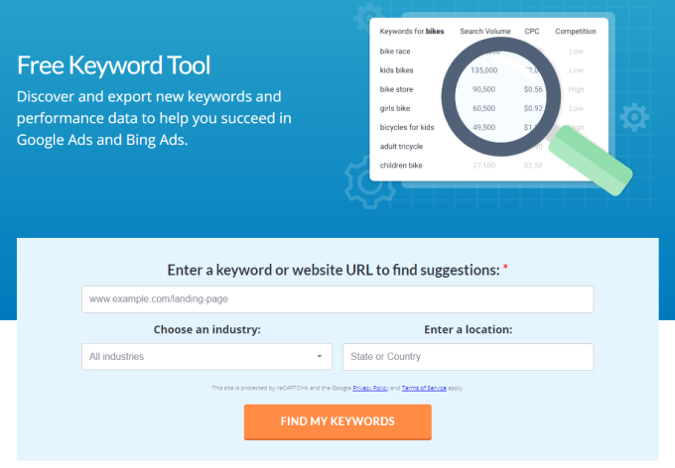The image size is (675, 468).
Task: Click the 49,500 search volume value
Action: pyautogui.click(x=483, y=127)
